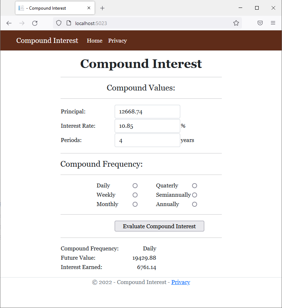
Task: Close the browser window
Action: [273, 8]
